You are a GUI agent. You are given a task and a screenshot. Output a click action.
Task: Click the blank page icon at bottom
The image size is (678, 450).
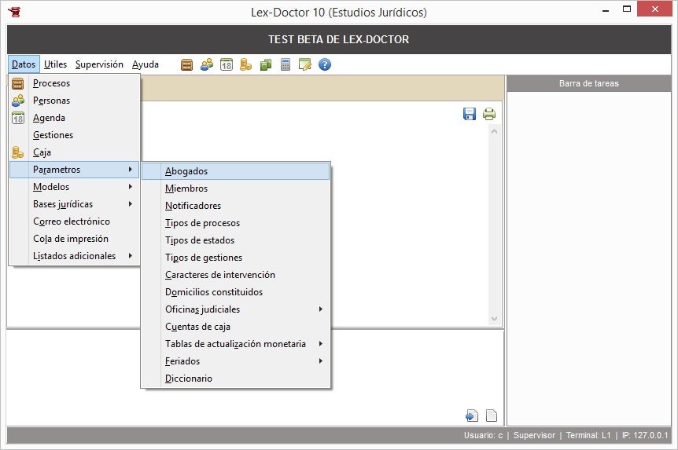pyautogui.click(x=492, y=415)
